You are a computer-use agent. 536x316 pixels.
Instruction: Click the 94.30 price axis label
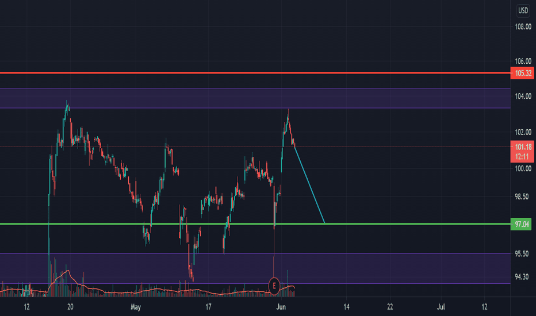click(522, 277)
